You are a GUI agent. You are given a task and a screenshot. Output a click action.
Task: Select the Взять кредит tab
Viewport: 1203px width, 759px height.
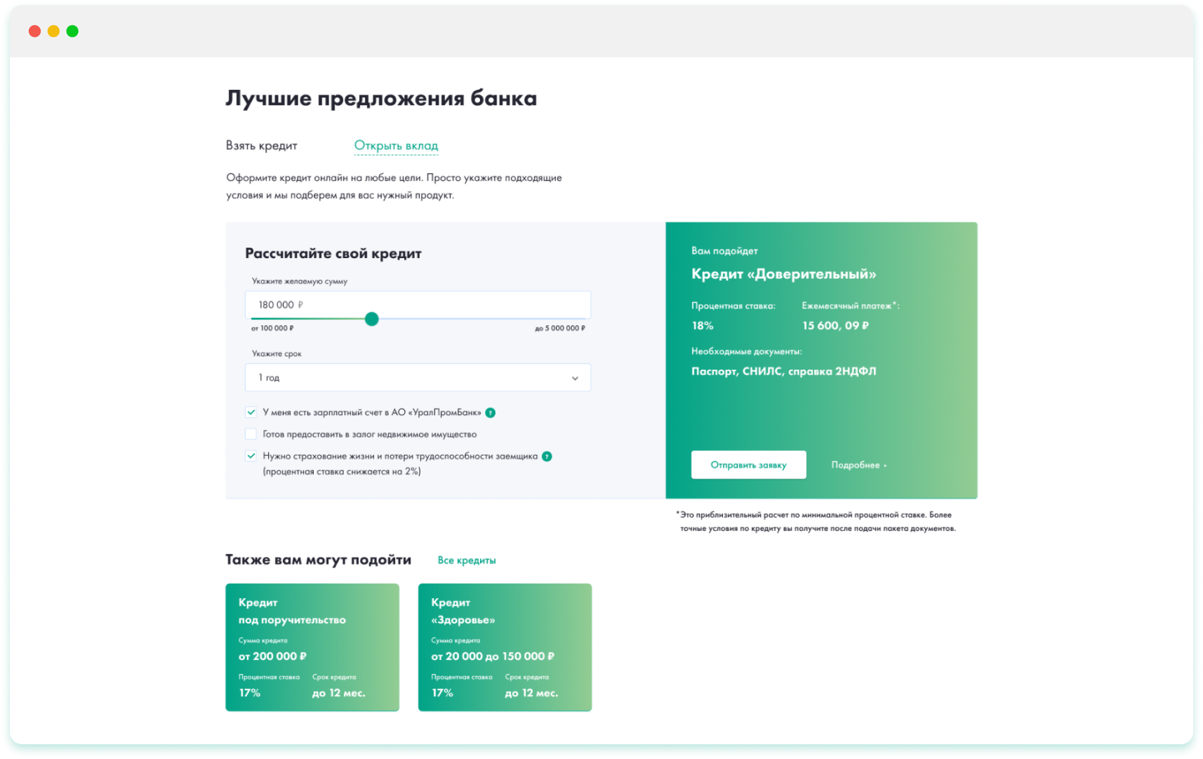coord(261,146)
